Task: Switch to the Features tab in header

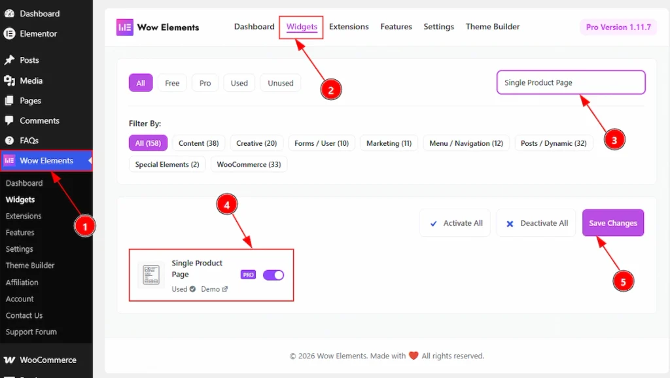Action: [x=396, y=26]
